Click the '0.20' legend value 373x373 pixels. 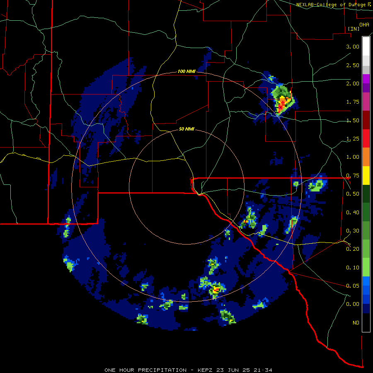tap(353, 249)
